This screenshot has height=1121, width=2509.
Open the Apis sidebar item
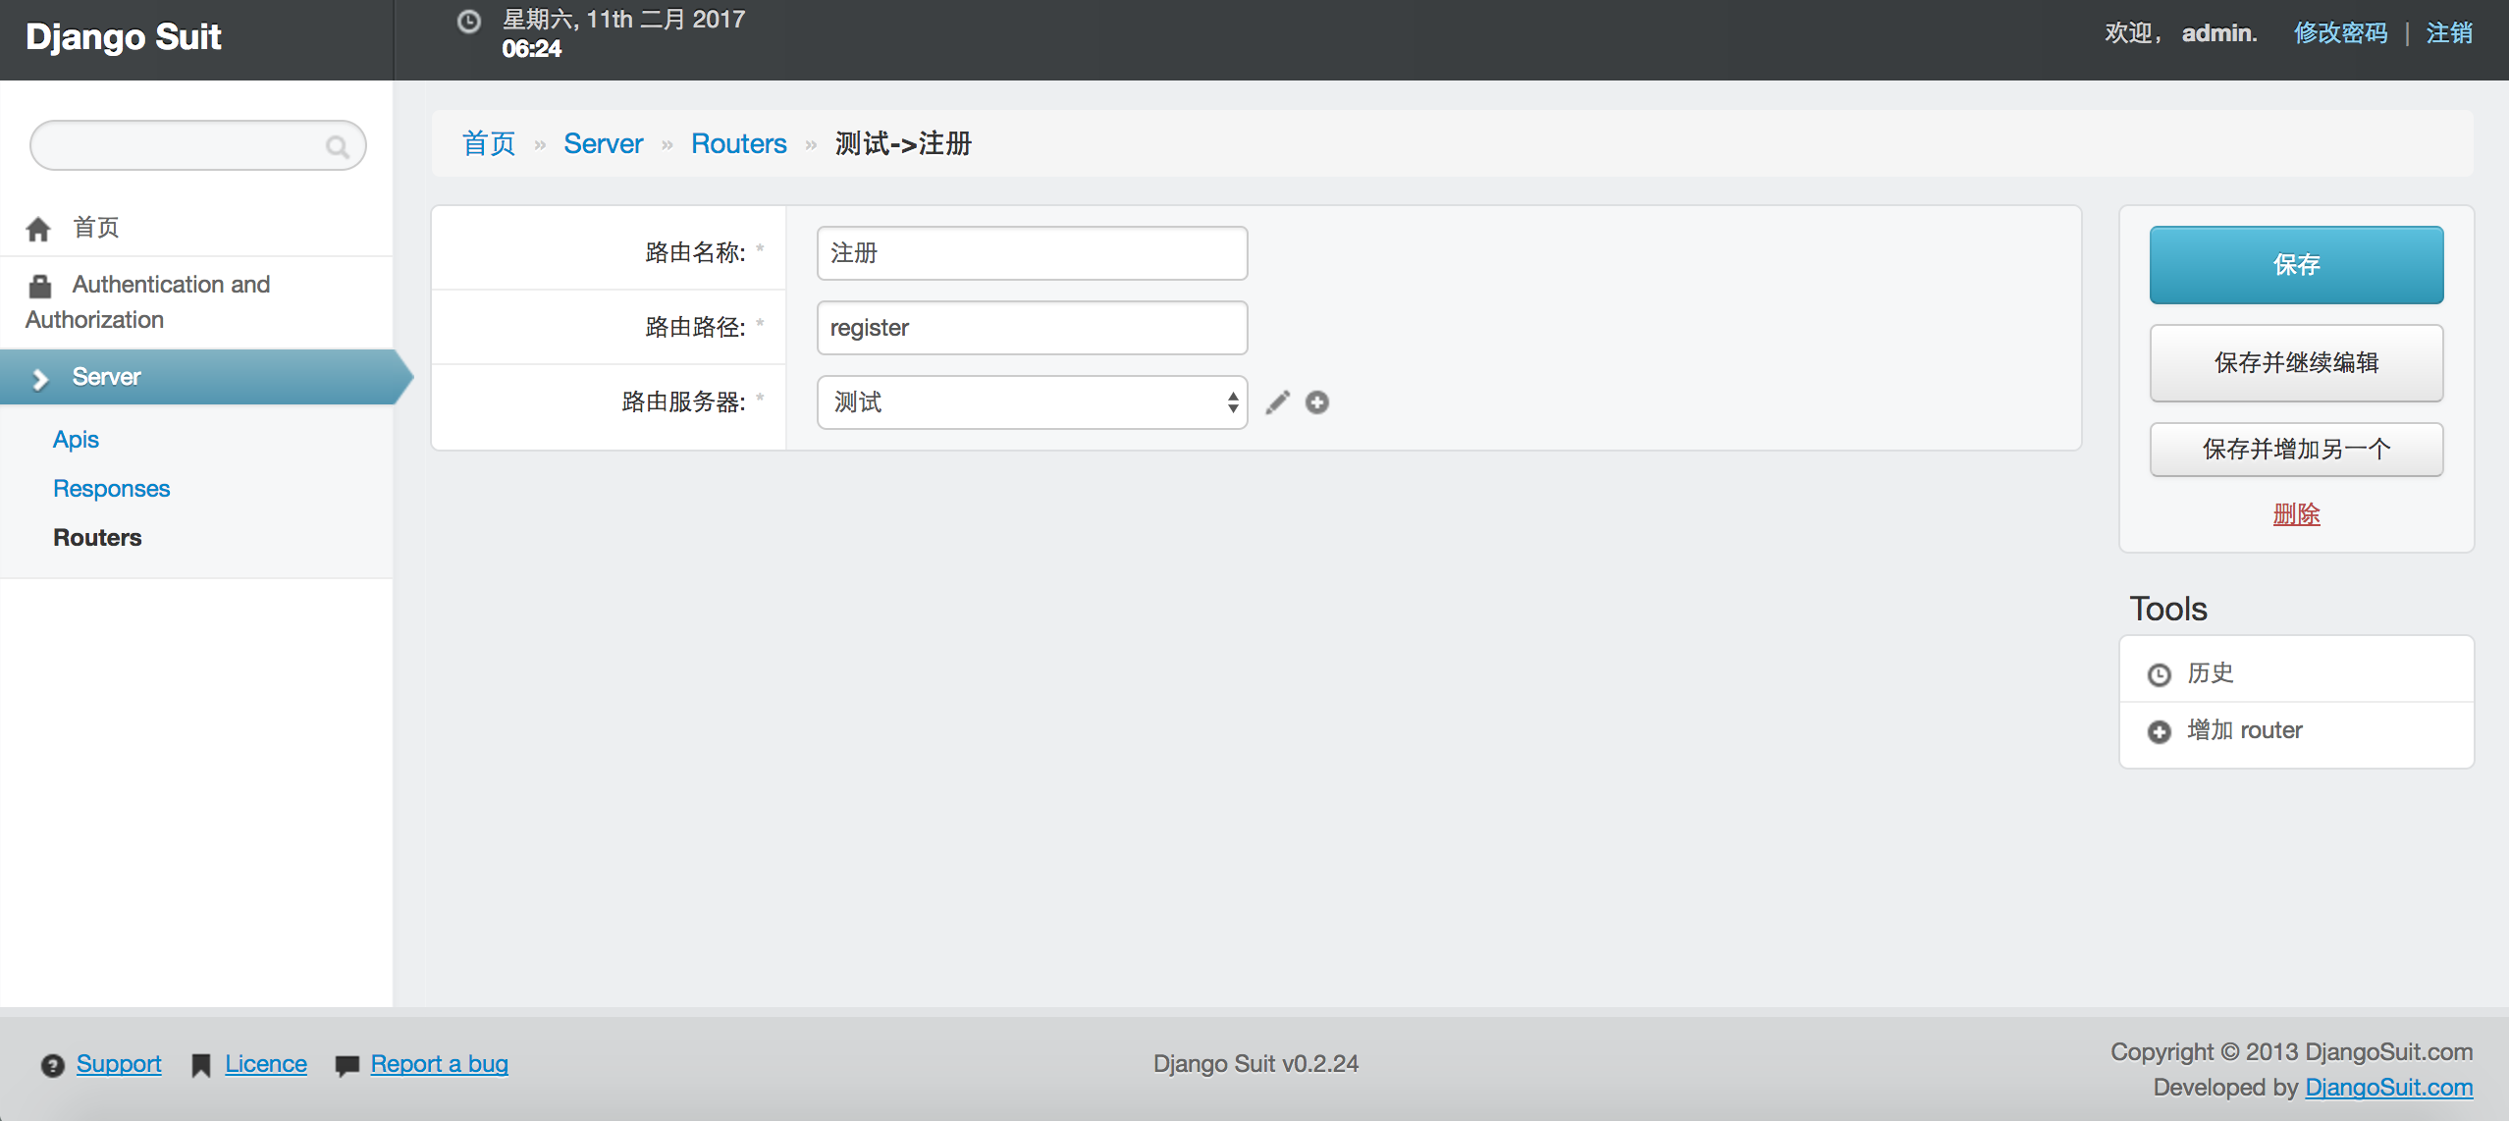pyautogui.click(x=76, y=439)
